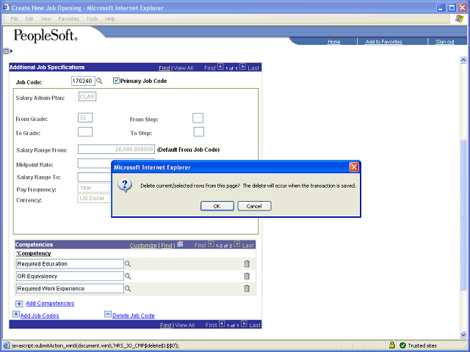
Task: Delete the Required Work Experience row
Action: [247, 288]
